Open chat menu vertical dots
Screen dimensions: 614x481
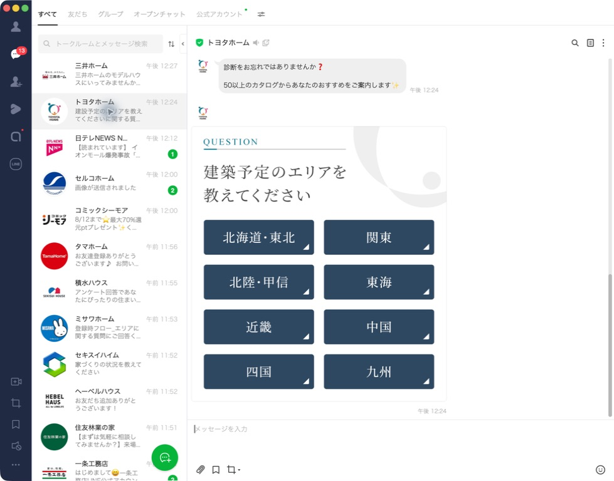pyautogui.click(x=603, y=43)
